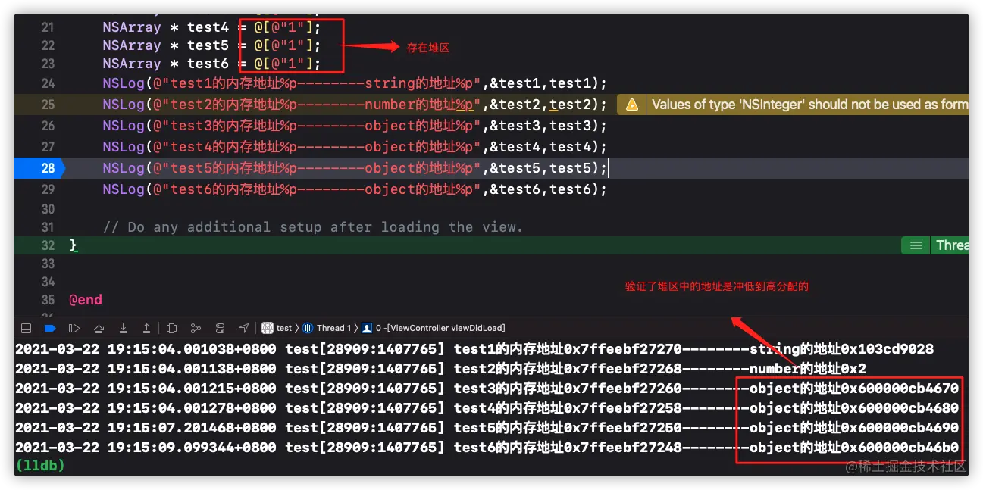
Task: Click the NSLog call on line 26 for test3
Action: [355, 126]
